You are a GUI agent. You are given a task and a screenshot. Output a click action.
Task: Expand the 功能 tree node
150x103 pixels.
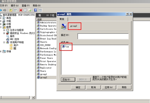click(1, 21)
